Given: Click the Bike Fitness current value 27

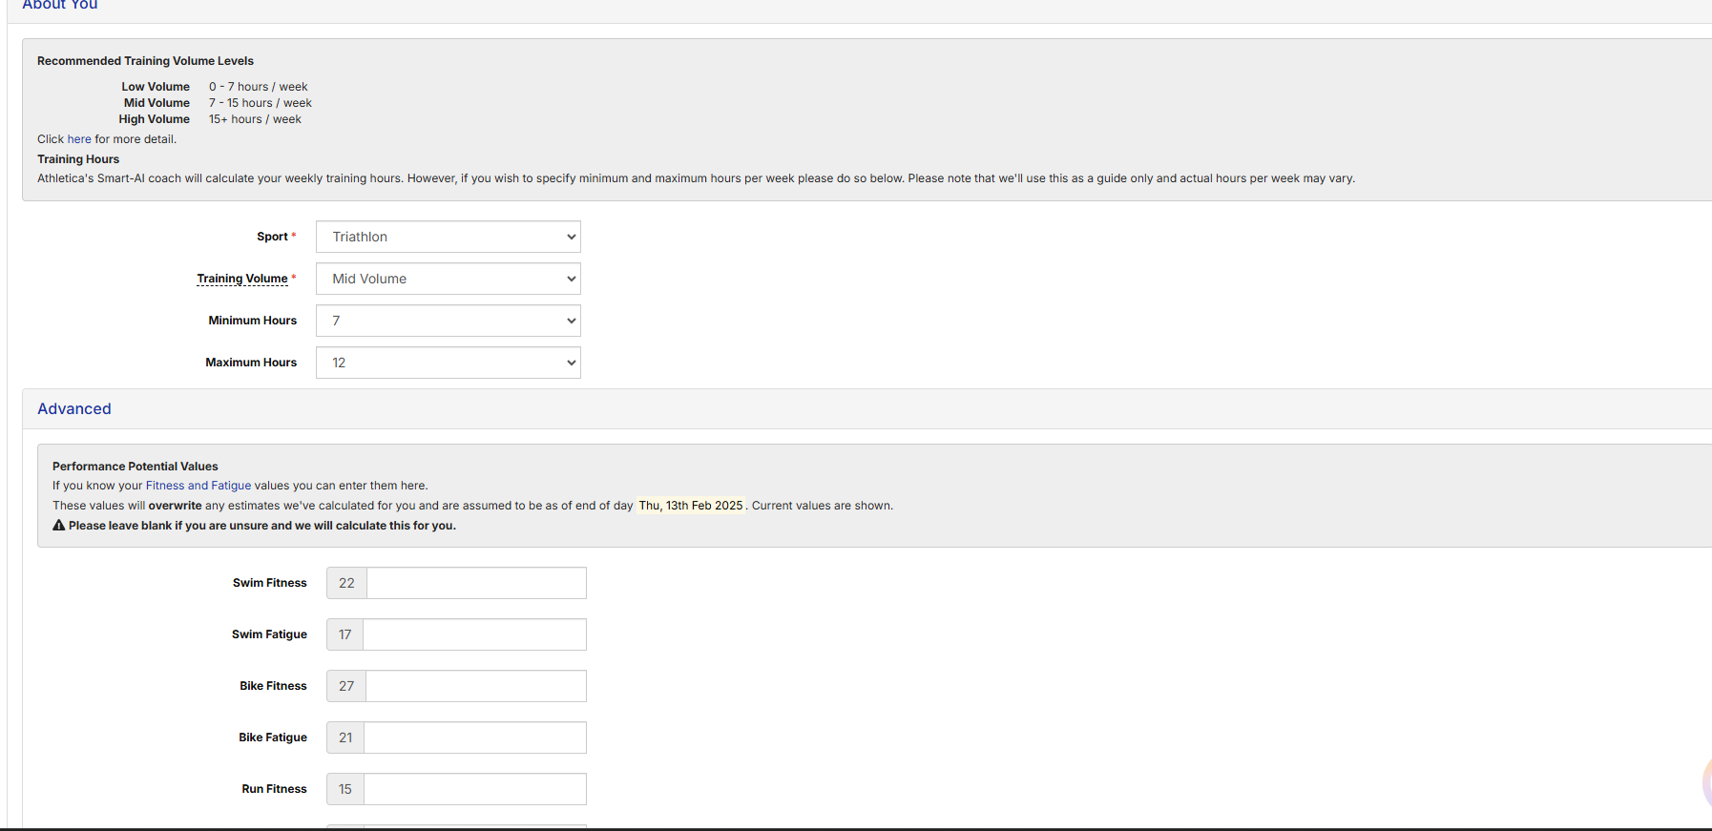Looking at the screenshot, I should pos(346,686).
